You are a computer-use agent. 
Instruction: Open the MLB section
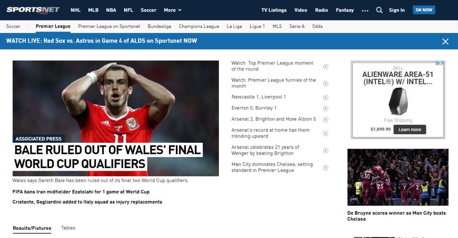pyautogui.click(x=93, y=10)
